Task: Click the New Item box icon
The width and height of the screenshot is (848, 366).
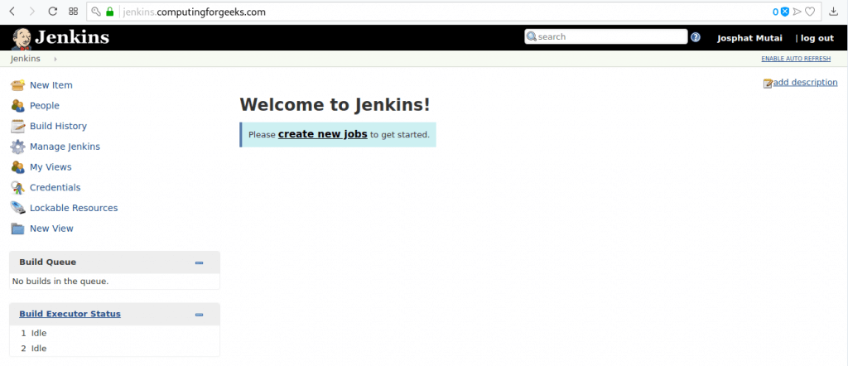Action: pyautogui.click(x=18, y=85)
